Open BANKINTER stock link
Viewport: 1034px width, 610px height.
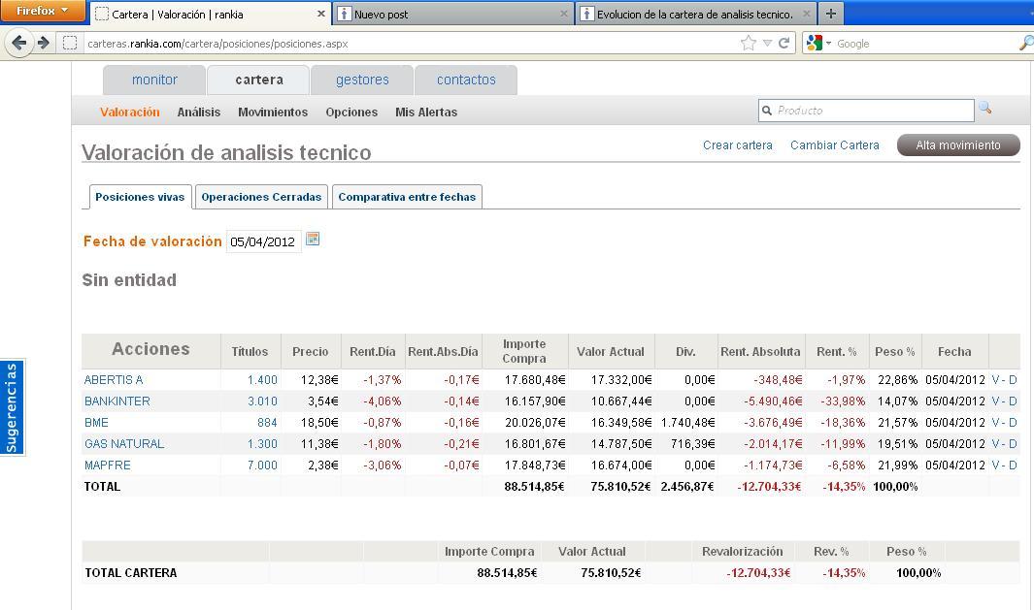[117, 401]
